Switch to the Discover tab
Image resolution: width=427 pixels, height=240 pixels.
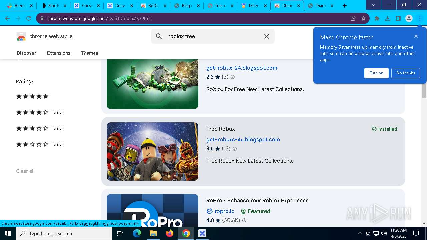26,53
